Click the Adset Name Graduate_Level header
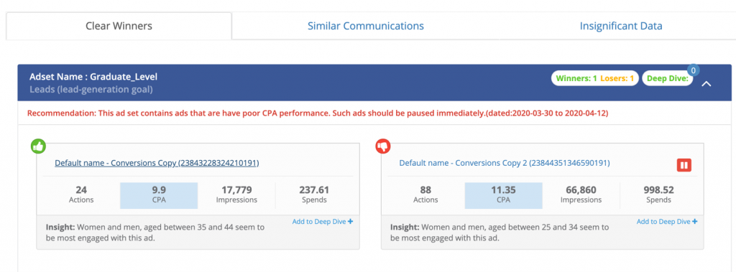The image size is (736, 272). pyautogui.click(x=93, y=77)
